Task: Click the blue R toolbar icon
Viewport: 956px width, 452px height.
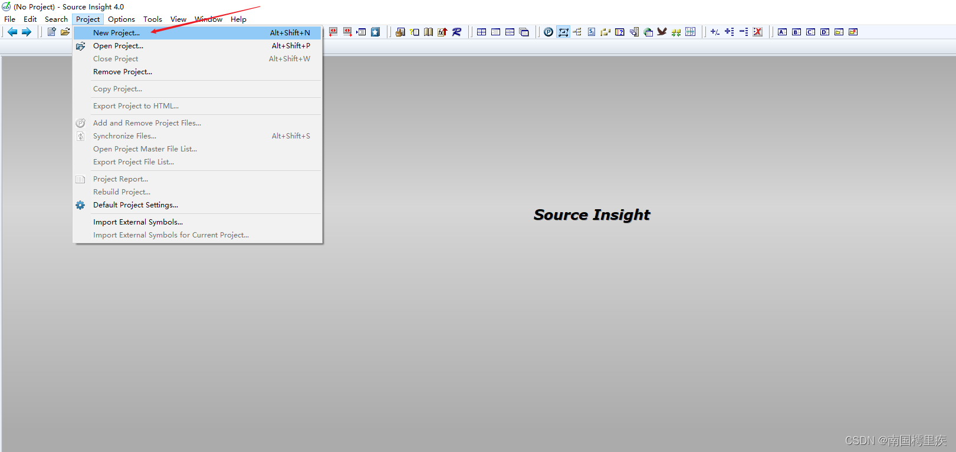Action: (x=457, y=32)
